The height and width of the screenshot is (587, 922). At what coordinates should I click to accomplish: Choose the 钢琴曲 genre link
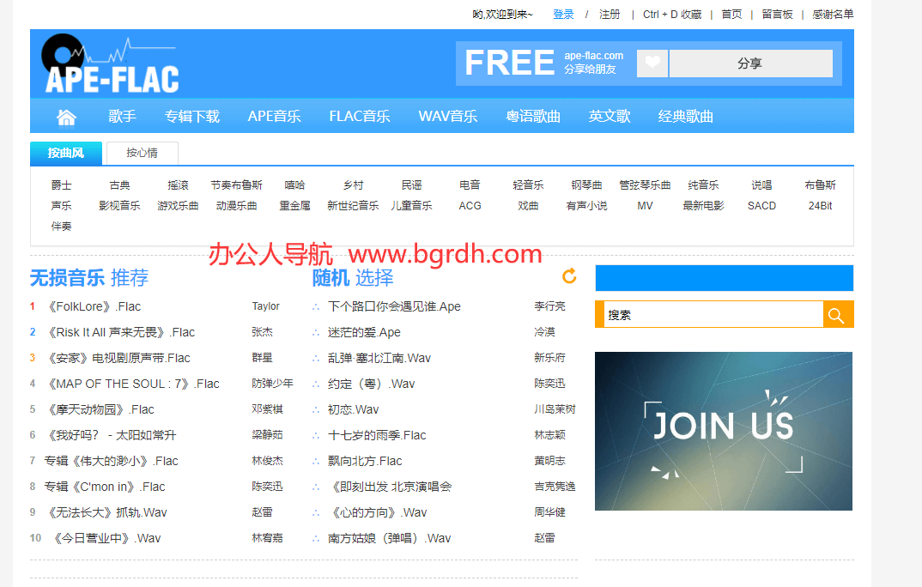pos(586,185)
